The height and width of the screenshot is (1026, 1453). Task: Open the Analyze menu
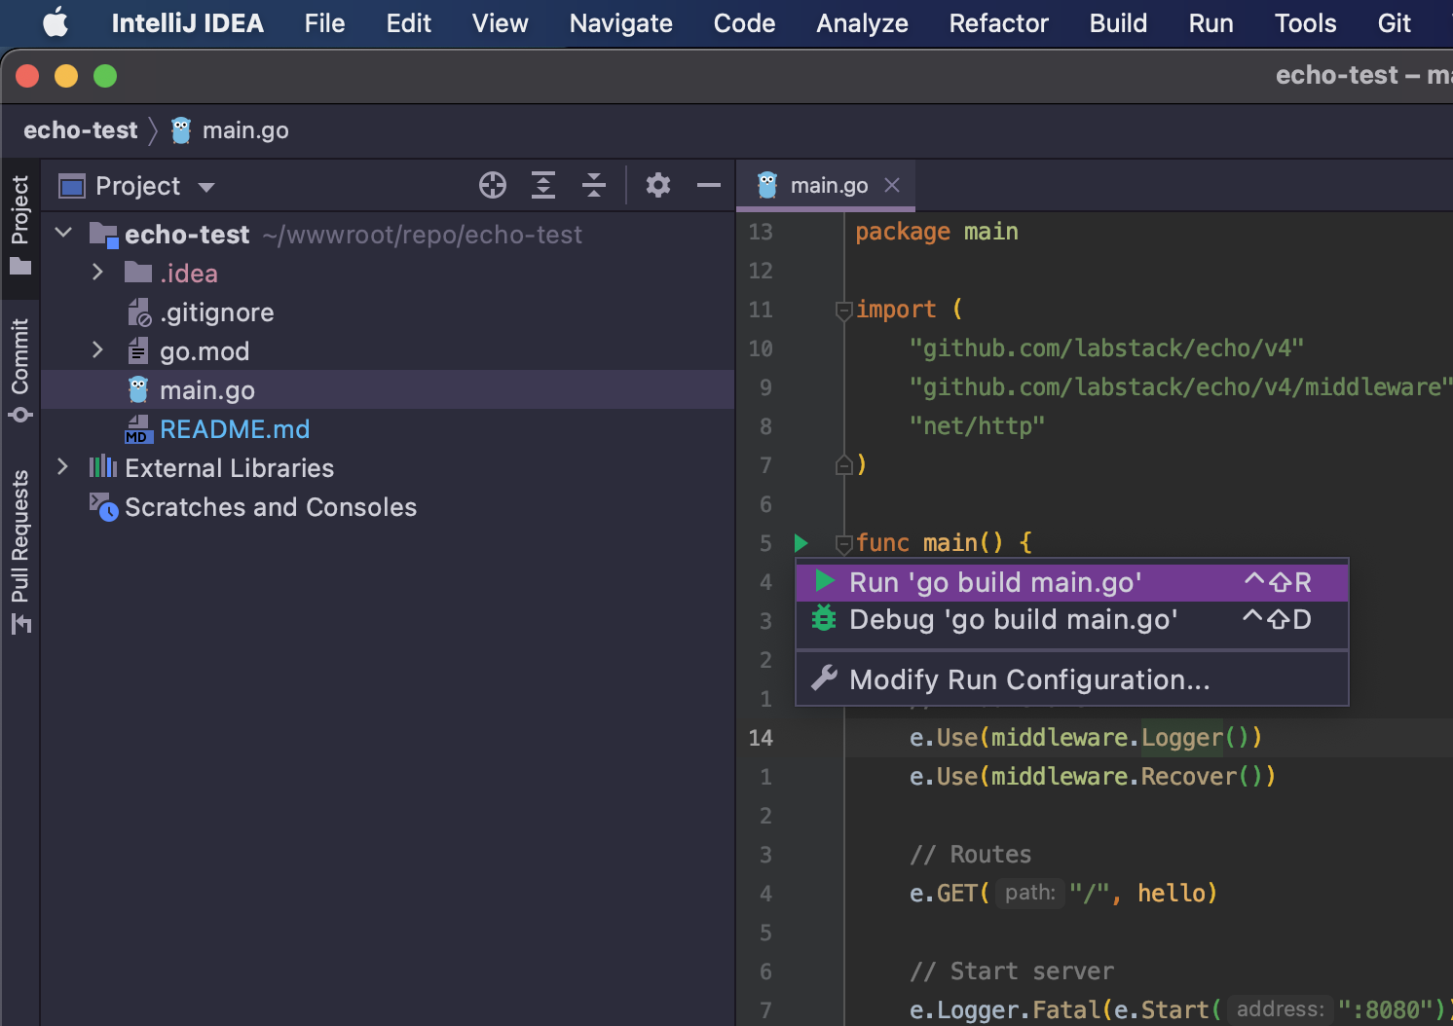(862, 23)
